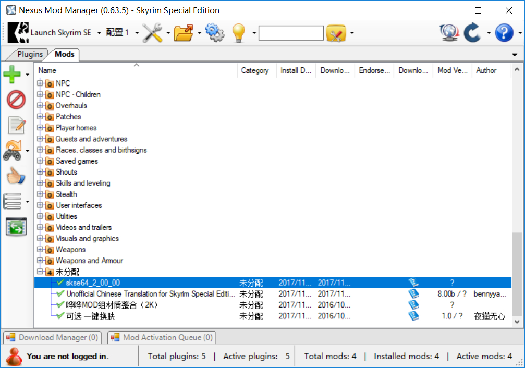Image resolution: width=525 pixels, height=368 pixels.
Task: Open the launch options dropdown arrow
Action: [99, 33]
